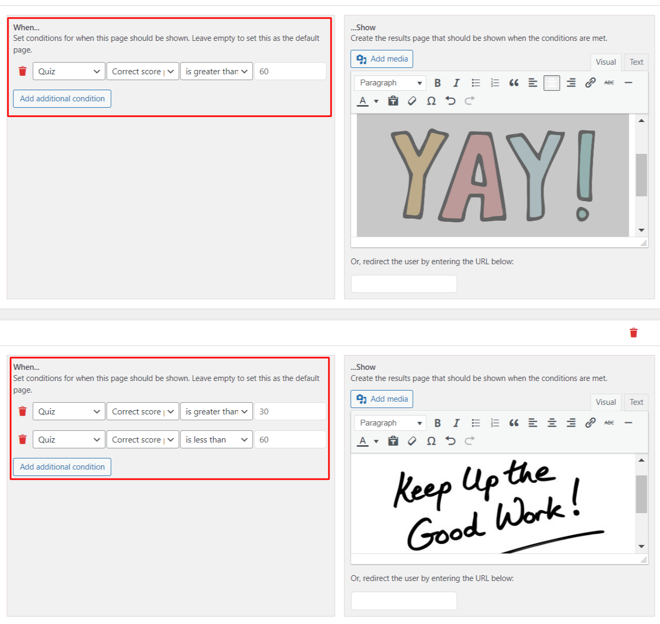Switch to the Visual tab in the bottom editor
Image resolution: width=660 pixels, height=624 pixels.
pyautogui.click(x=605, y=402)
